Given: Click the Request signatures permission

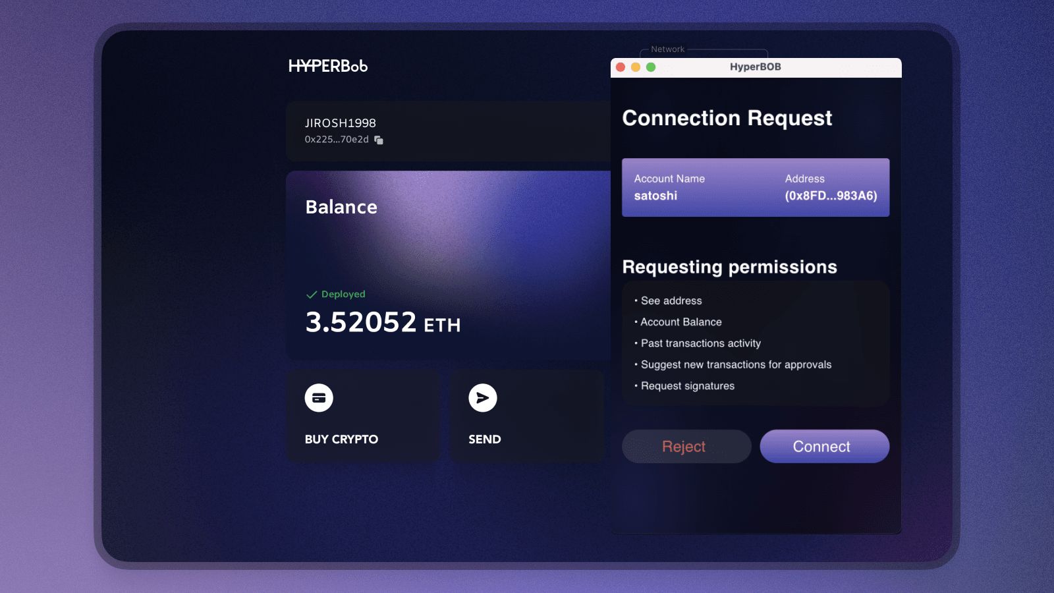Looking at the screenshot, I should tap(688, 386).
